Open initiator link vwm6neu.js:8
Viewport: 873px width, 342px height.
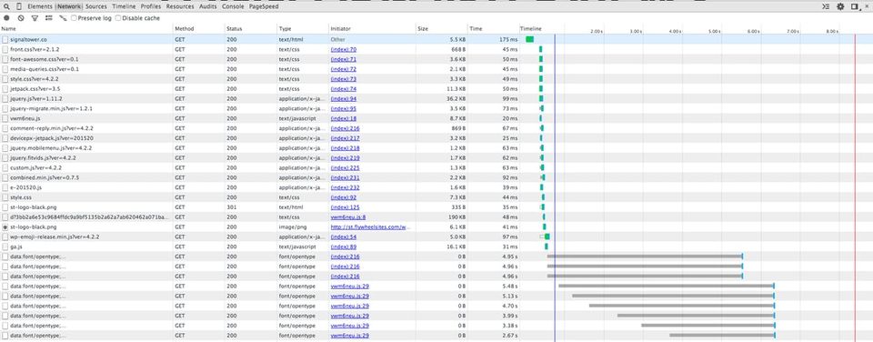click(348, 216)
